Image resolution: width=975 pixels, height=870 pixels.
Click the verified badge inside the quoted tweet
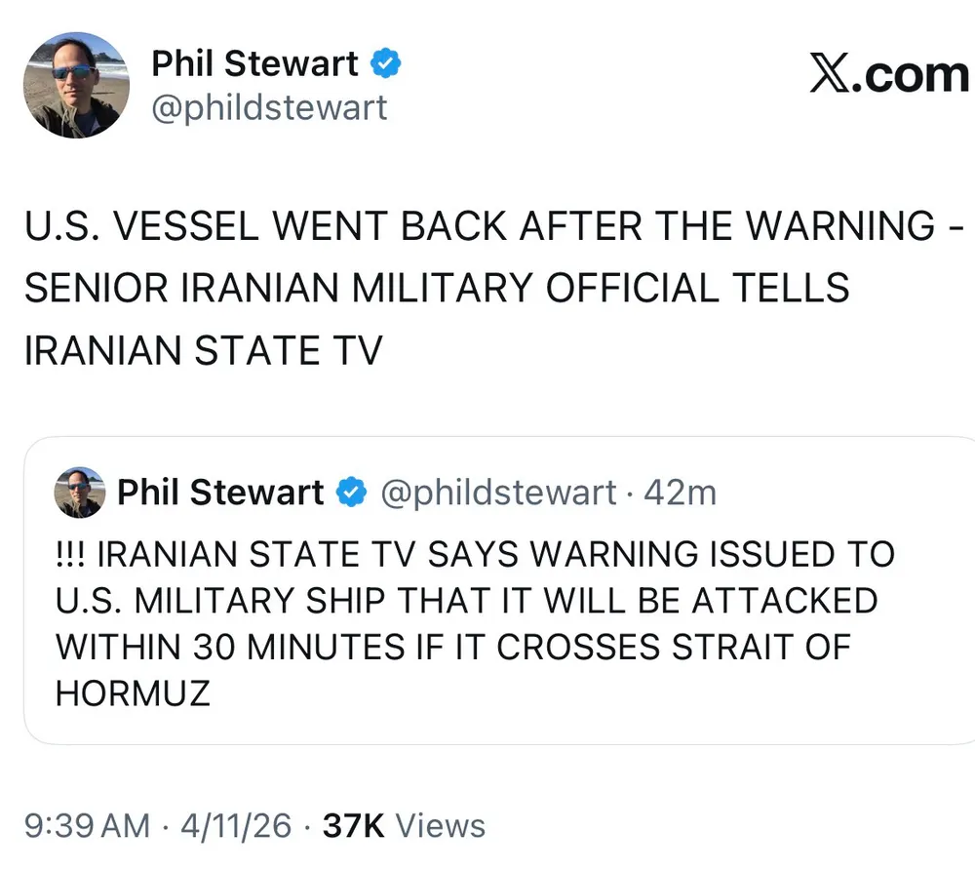point(350,494)
